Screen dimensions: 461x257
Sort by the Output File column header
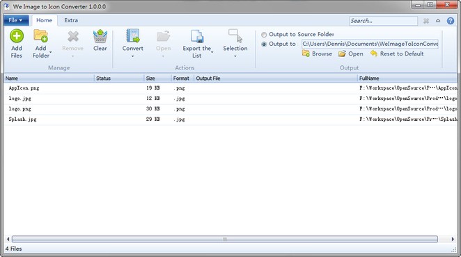click(276, 78)
